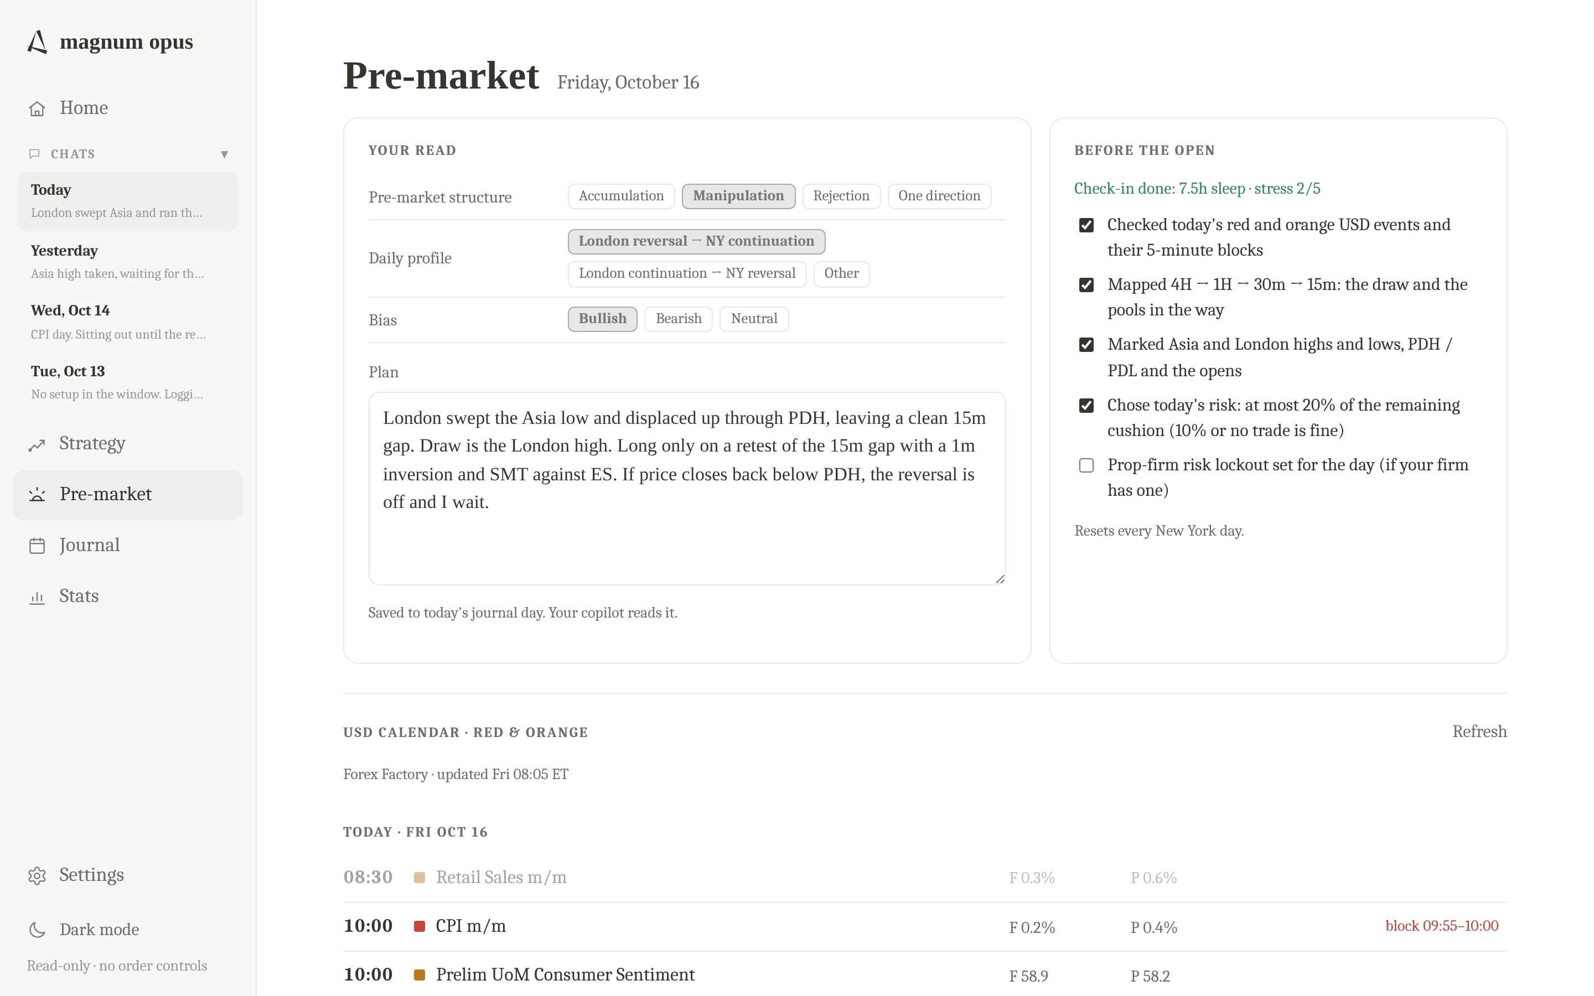The image size is (1594, 996).
Task: Set bias to Neutral
Action: pyautogui.click(x=753, y=319)
